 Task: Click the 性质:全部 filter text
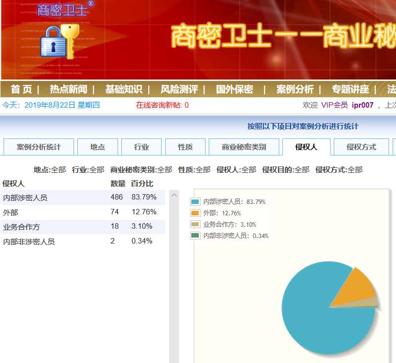point(194,170)
